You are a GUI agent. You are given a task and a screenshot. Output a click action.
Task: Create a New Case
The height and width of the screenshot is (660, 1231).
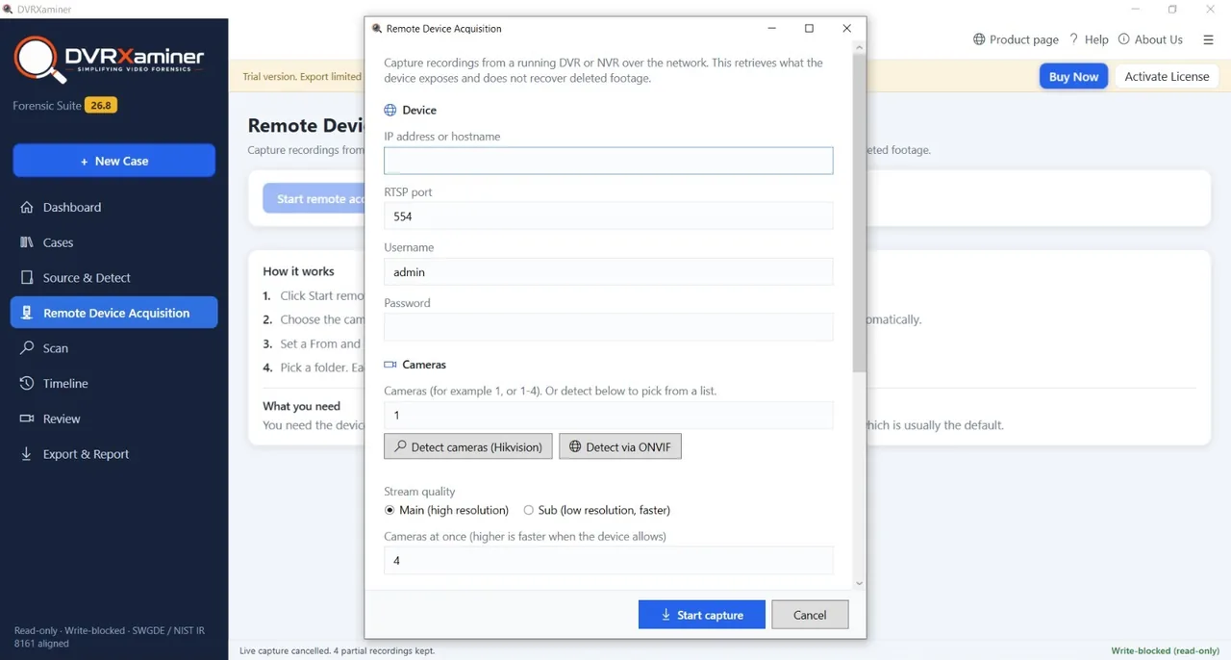pyautogui.click(x=113, y=161)
